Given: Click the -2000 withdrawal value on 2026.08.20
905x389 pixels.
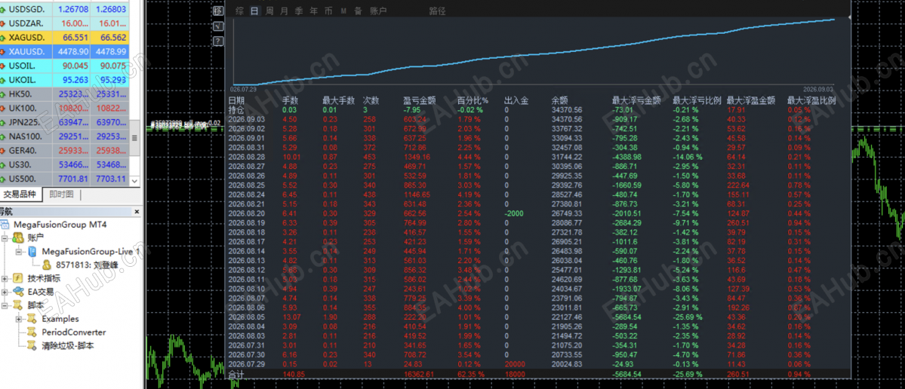Looking at the screenshot, I should tap(515, 213).
